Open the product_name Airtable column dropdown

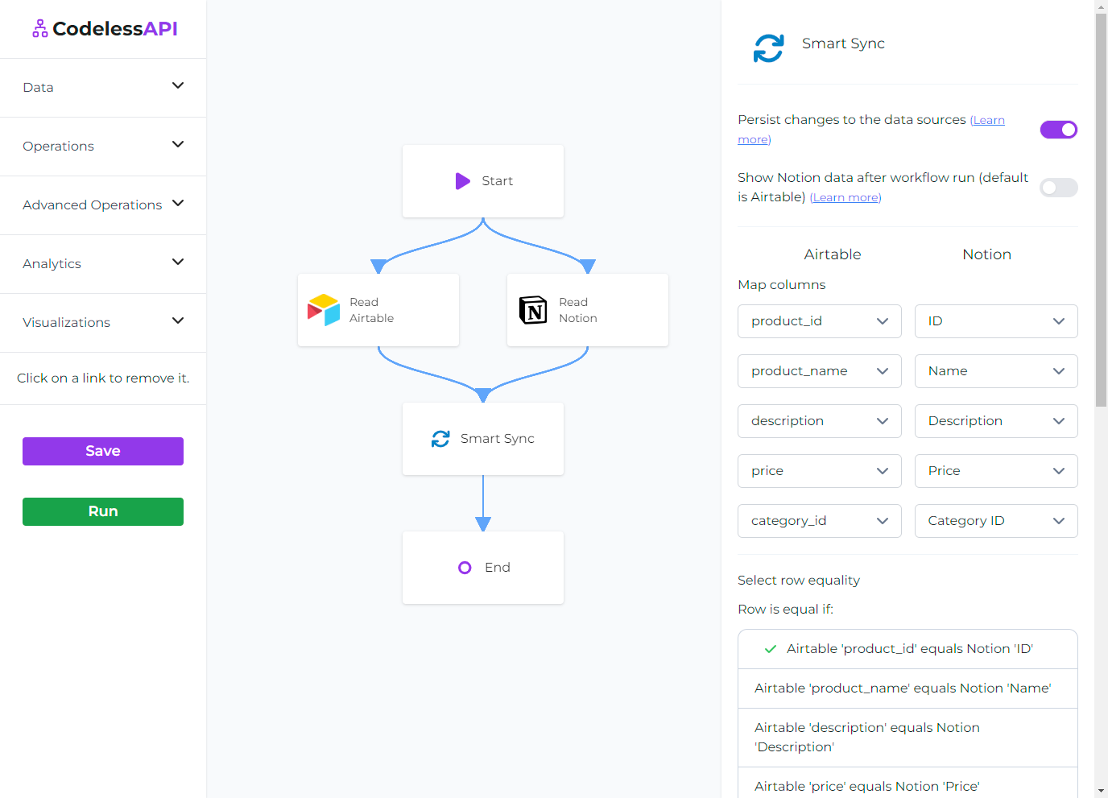coord(820,371)
